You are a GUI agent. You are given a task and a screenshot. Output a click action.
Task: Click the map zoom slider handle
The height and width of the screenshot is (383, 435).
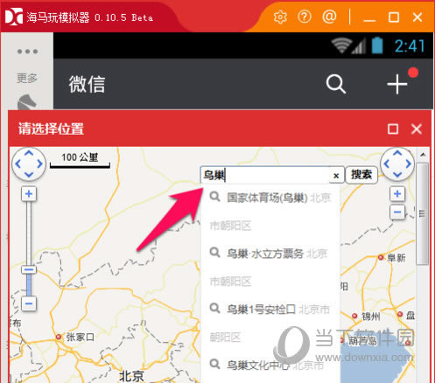click(29, 269)
